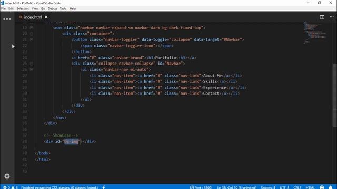
Task: Click line number 36 in the gutter
Action: pyautogui.click(x=25, y=129)
